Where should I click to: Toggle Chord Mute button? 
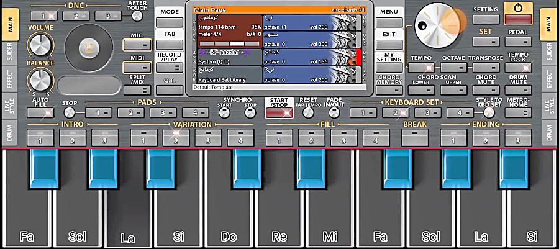[x=486, y=90]
